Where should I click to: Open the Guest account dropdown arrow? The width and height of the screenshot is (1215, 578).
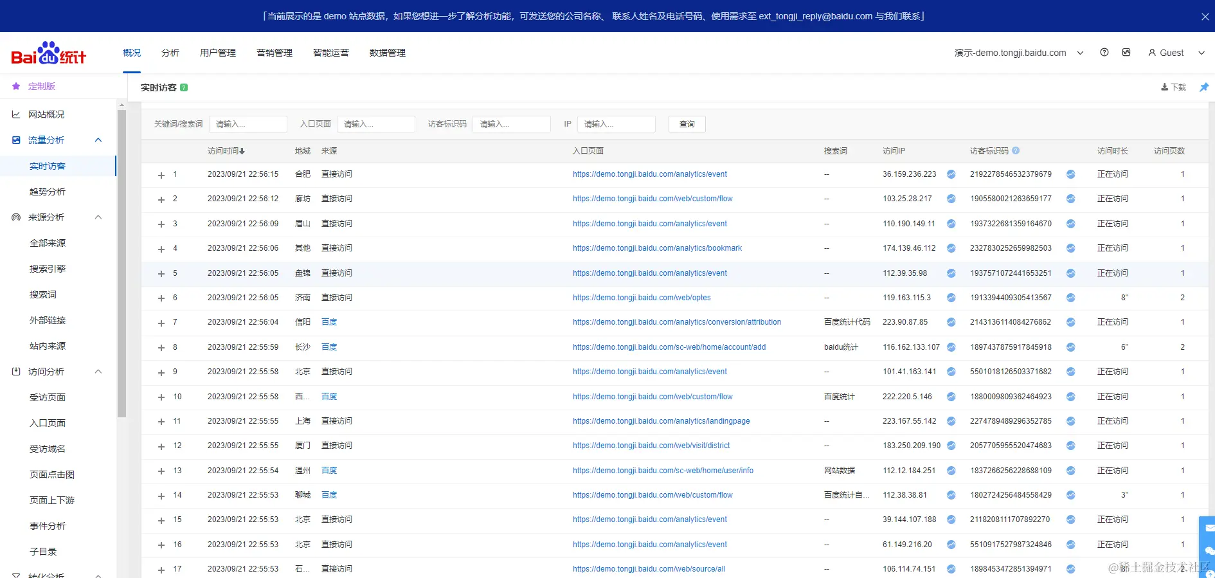pyautogui.click(x=1201, y=53)
